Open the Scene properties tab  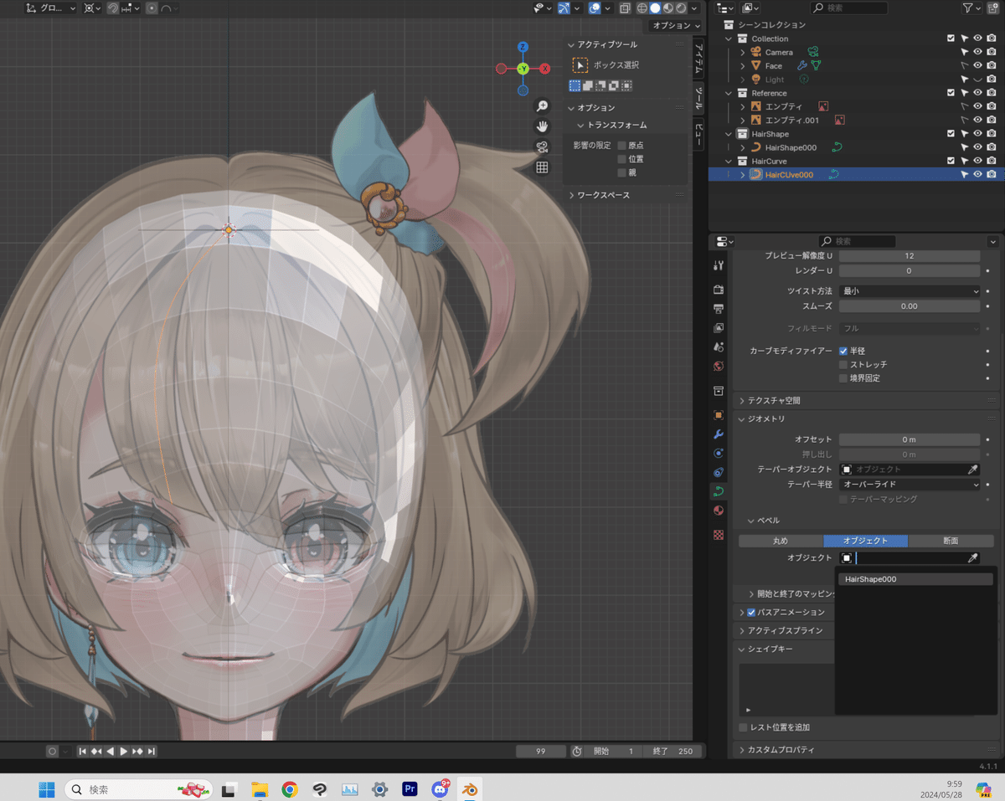[x=718, y=347]
